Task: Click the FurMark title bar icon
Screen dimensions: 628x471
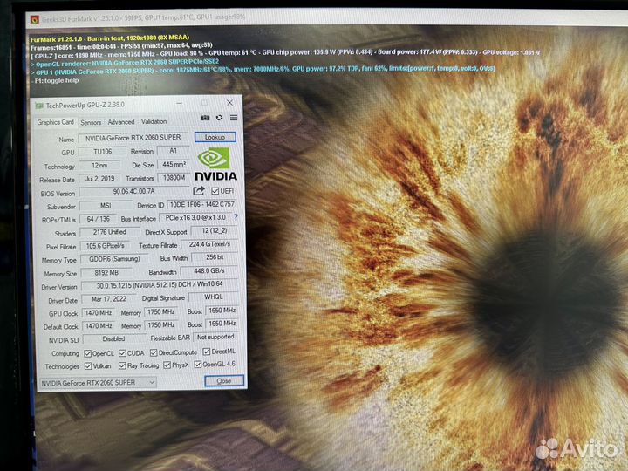Action: pos(34,19)
